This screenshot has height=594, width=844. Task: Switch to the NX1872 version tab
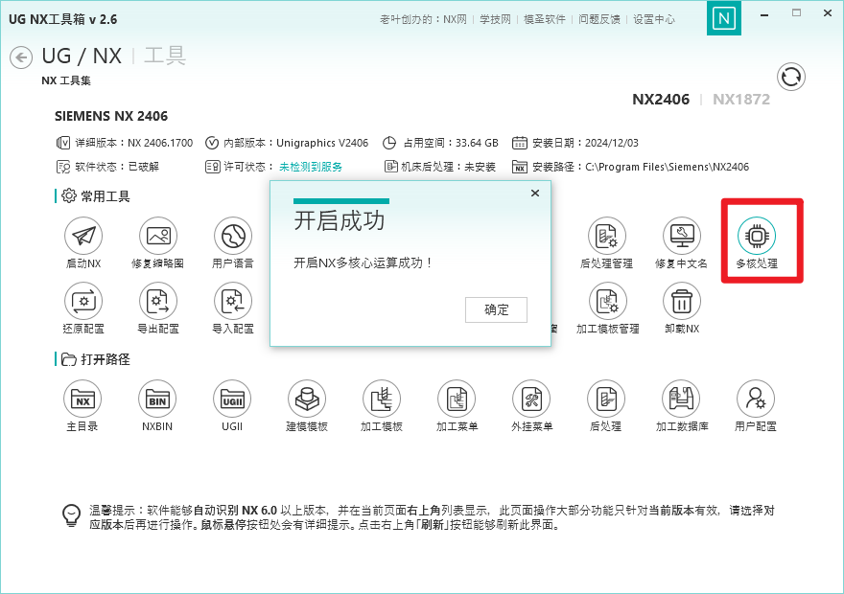[741, 100]
